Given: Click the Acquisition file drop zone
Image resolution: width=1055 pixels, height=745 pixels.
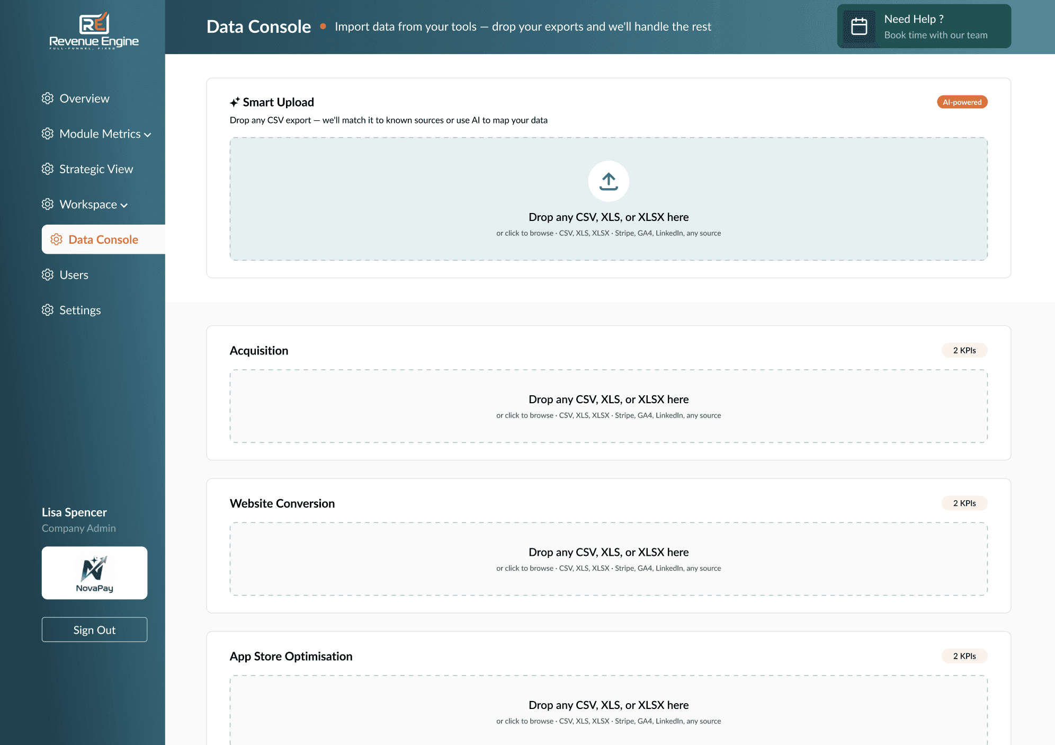Looking at the screenshot, I should click(x=609, y=406).
